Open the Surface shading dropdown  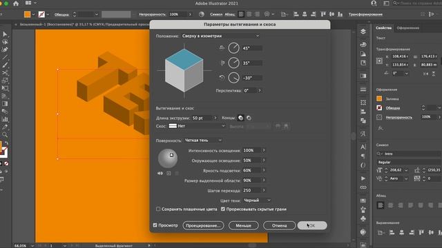click(203, 140)
